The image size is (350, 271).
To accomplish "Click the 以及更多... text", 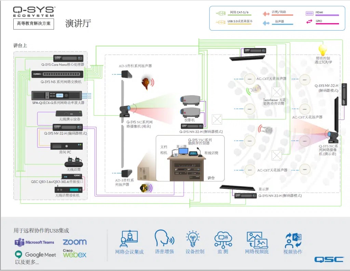I will (27, 262).
